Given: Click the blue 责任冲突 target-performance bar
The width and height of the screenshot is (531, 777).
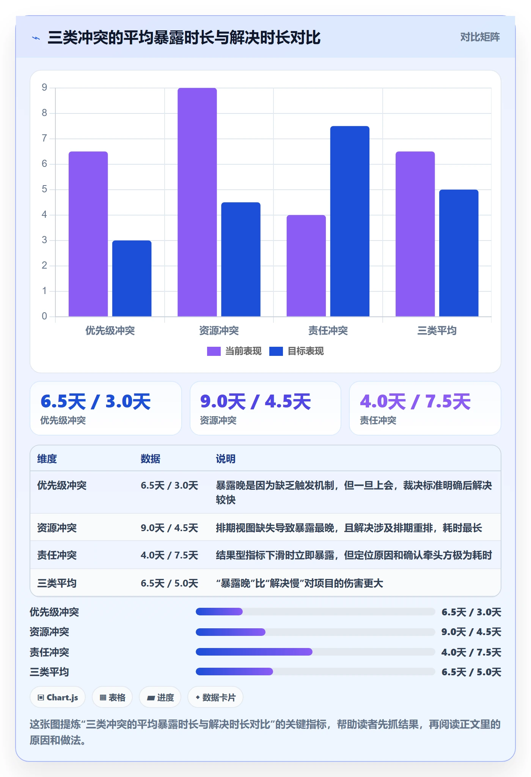Looking at the screenshot, I should pos(350,221).
